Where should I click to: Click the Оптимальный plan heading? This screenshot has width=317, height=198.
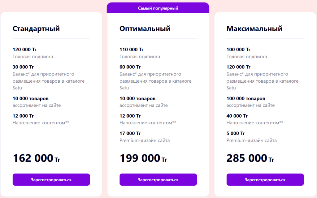(145, 29)
